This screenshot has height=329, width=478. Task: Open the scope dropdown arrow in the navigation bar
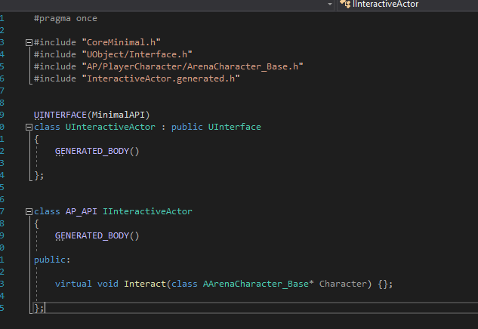coord(330,5)
